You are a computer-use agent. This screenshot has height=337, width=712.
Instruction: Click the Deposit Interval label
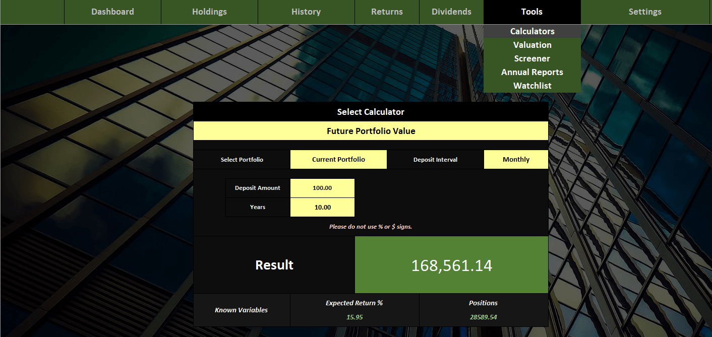pyautogui.click(x=435, y=160)
